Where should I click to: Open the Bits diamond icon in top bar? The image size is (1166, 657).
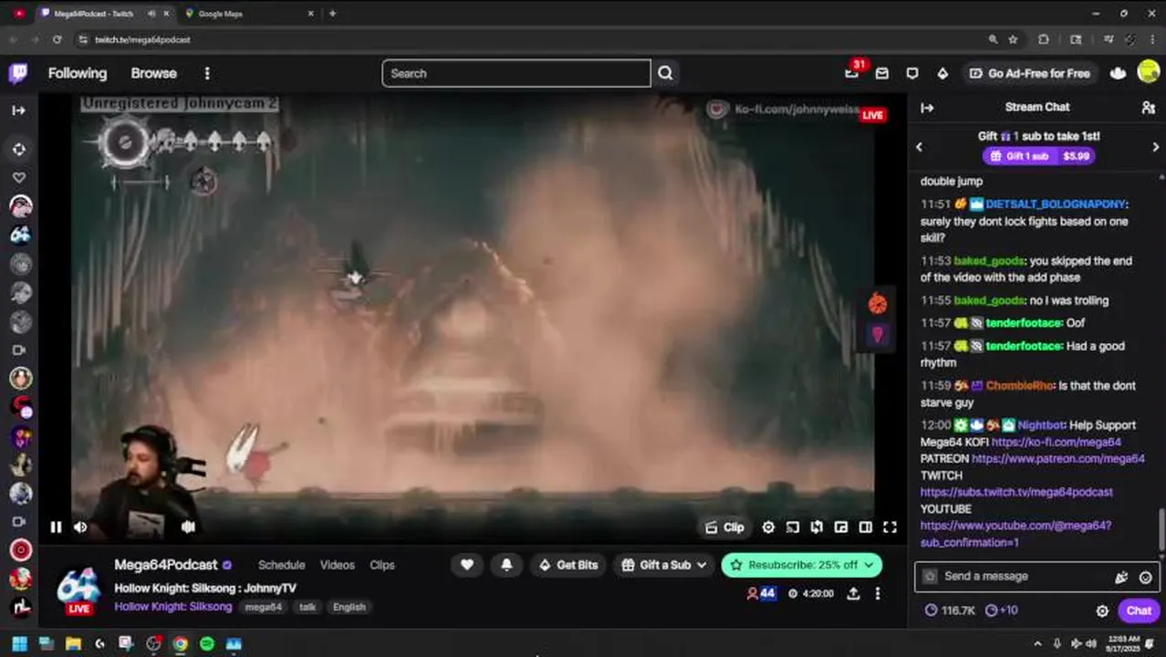coord(942,73)
